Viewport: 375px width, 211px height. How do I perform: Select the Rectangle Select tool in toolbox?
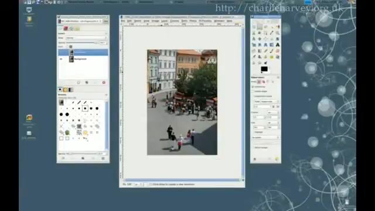254,27
